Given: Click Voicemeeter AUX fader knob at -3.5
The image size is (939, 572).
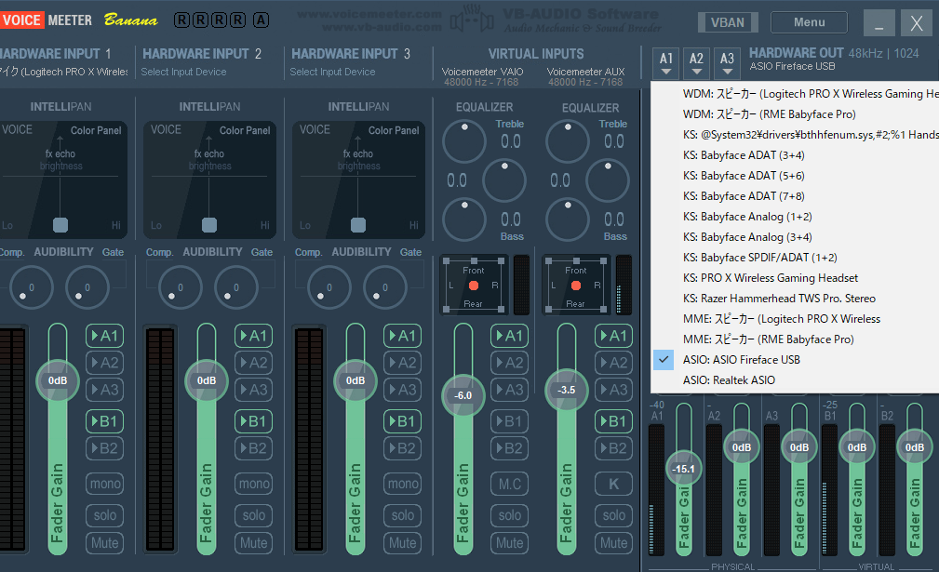Looking at the screenshot, I should click(567, 390).
